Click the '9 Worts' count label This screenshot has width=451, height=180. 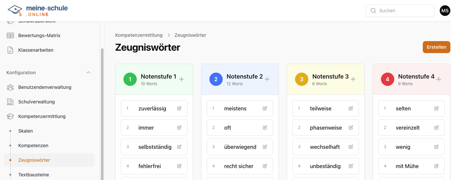[x=406, y=84]
